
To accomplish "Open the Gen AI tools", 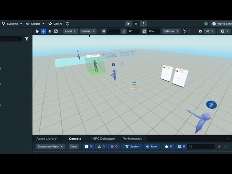I will coord(55,24).
